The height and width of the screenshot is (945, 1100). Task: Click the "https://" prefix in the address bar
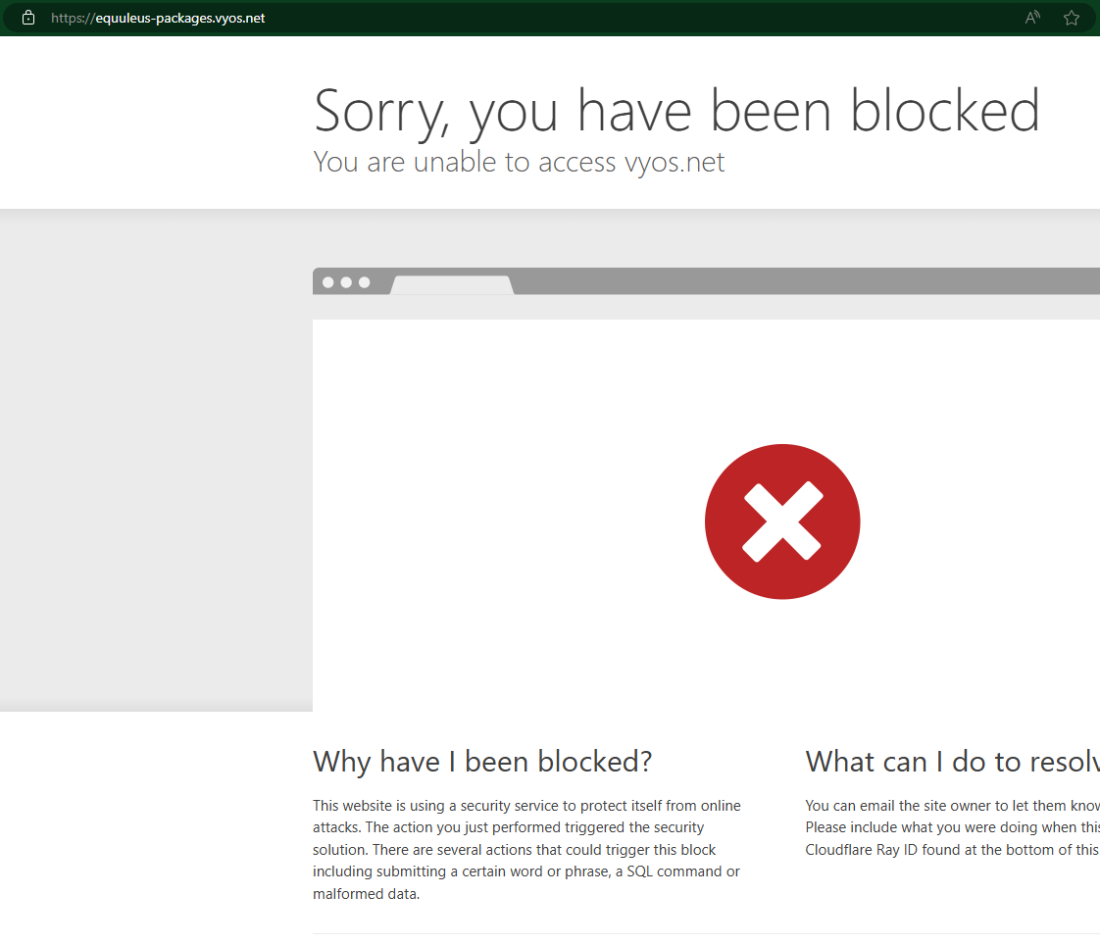click(73, 18)
